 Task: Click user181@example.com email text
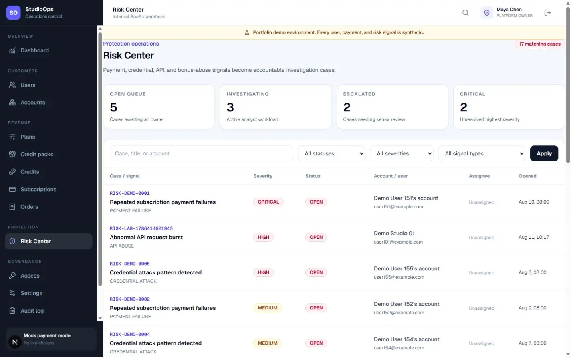[x=398, y=242]
